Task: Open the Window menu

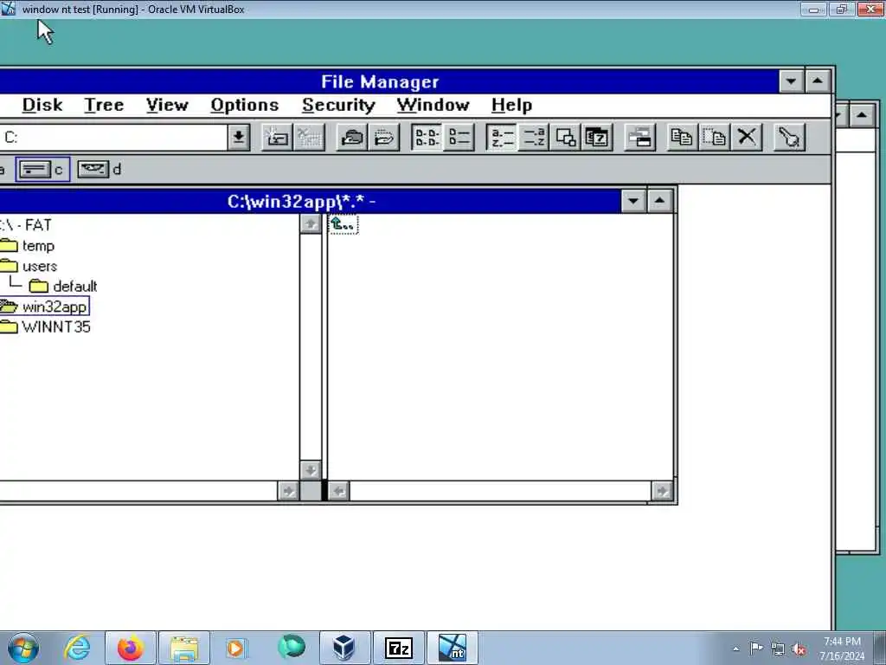Action: (433, 105)
